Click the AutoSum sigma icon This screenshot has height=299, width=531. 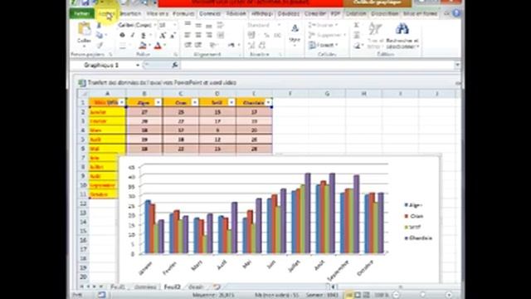356,25
